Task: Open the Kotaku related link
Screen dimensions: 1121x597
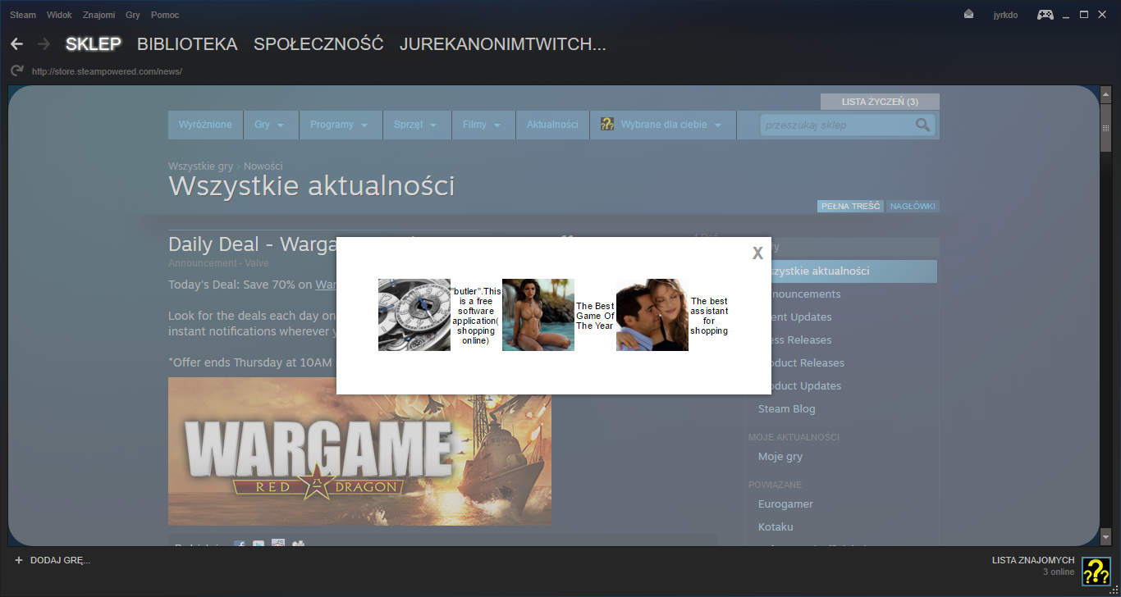Action: [x=776, y=527]
